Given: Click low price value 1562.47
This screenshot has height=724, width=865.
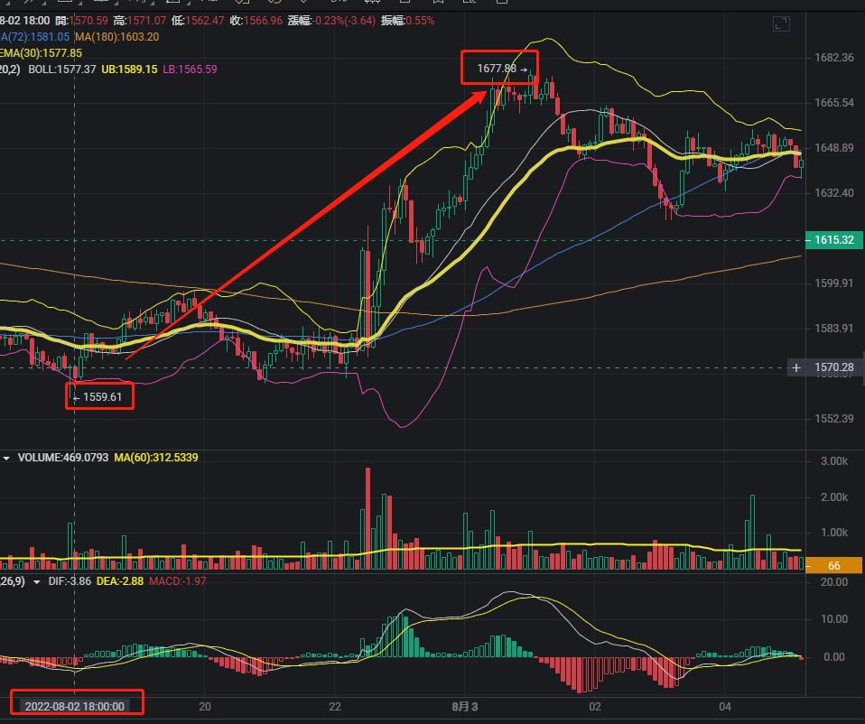Looking at the screenshot, I should tap(205, 21).
